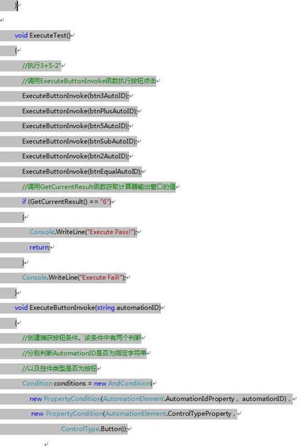Click the comment about GetCurrentResult函数获取计算器输出窗口的值
This screenshot has height=447, width=307.
point(99,187)
